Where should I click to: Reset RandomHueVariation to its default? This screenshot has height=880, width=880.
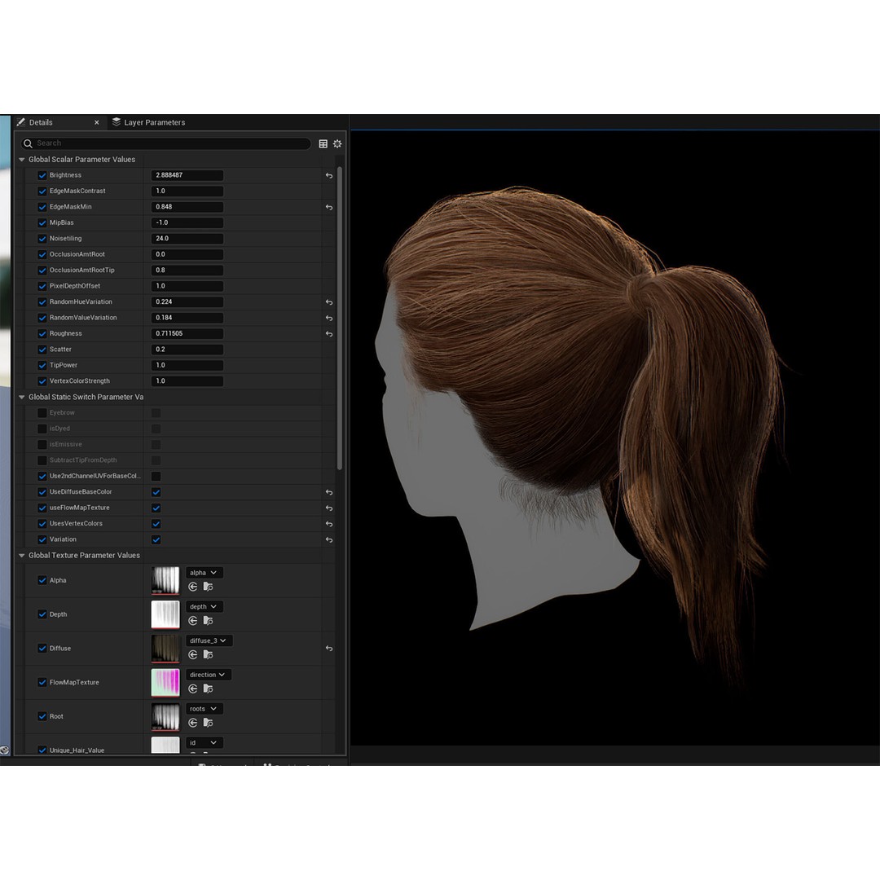click(x=328, y=301)
